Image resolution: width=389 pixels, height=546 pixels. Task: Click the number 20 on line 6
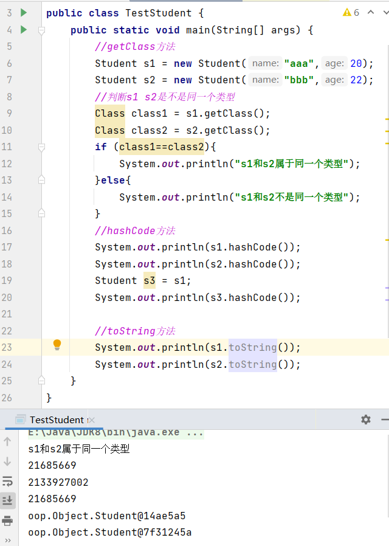356,63
